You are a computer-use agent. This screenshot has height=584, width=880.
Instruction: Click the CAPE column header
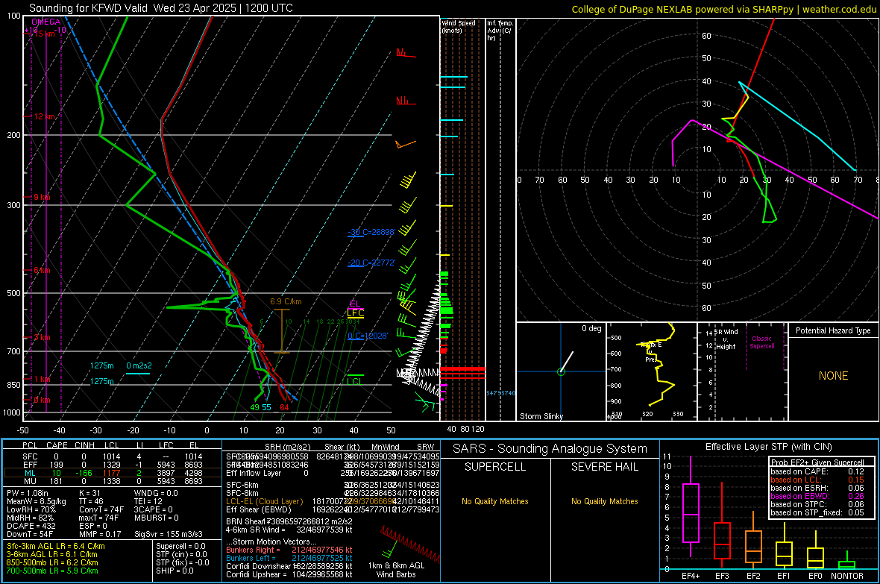57,445
